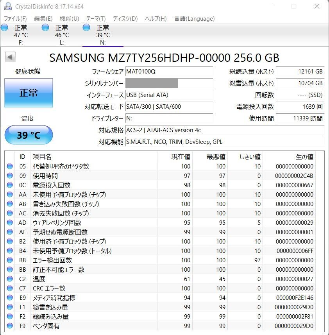Click status icon of attribute 05 row
Viewport: 329px width, 335px height.
(10, 166)
